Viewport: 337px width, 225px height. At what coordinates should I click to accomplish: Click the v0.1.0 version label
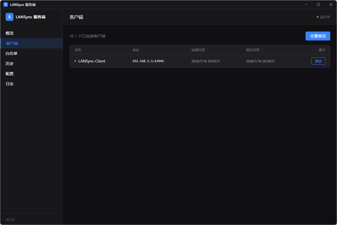coord(10,219)
